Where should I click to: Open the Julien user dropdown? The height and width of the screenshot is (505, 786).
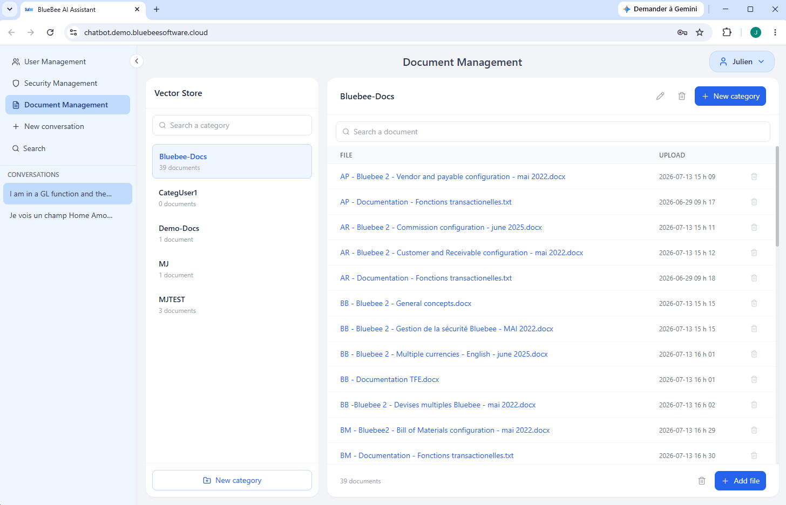click(x=742, y=62)
